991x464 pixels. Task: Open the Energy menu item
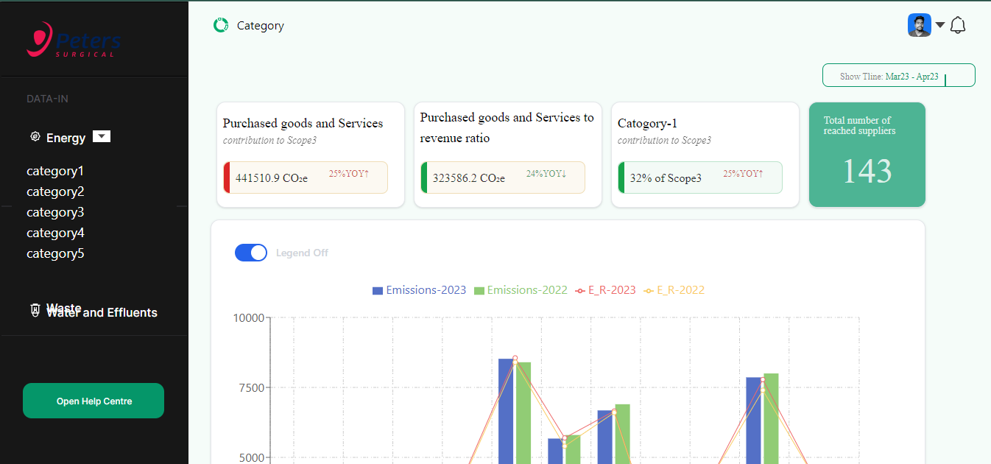pyautogui.click(x=66, y=138)
